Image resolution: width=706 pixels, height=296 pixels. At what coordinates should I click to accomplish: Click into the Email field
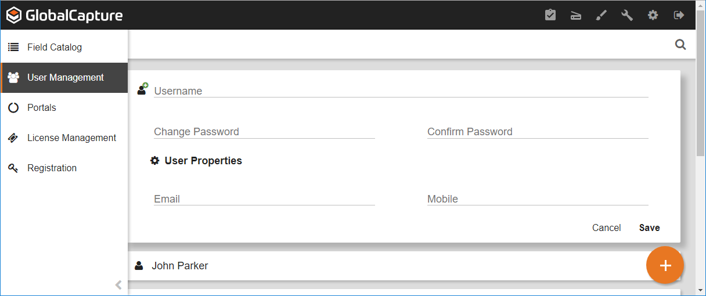264,198
